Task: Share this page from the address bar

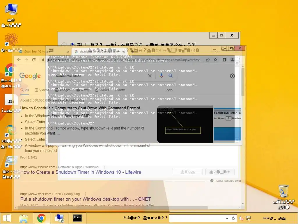Action: pos(208,60)
